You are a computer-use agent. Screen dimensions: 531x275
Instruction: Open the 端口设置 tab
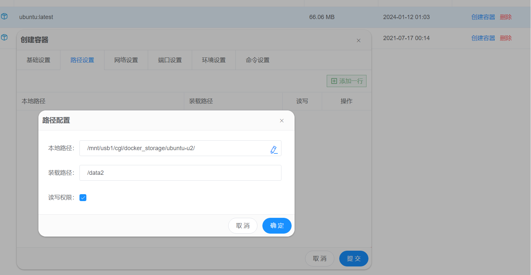(x=170, y=60)
